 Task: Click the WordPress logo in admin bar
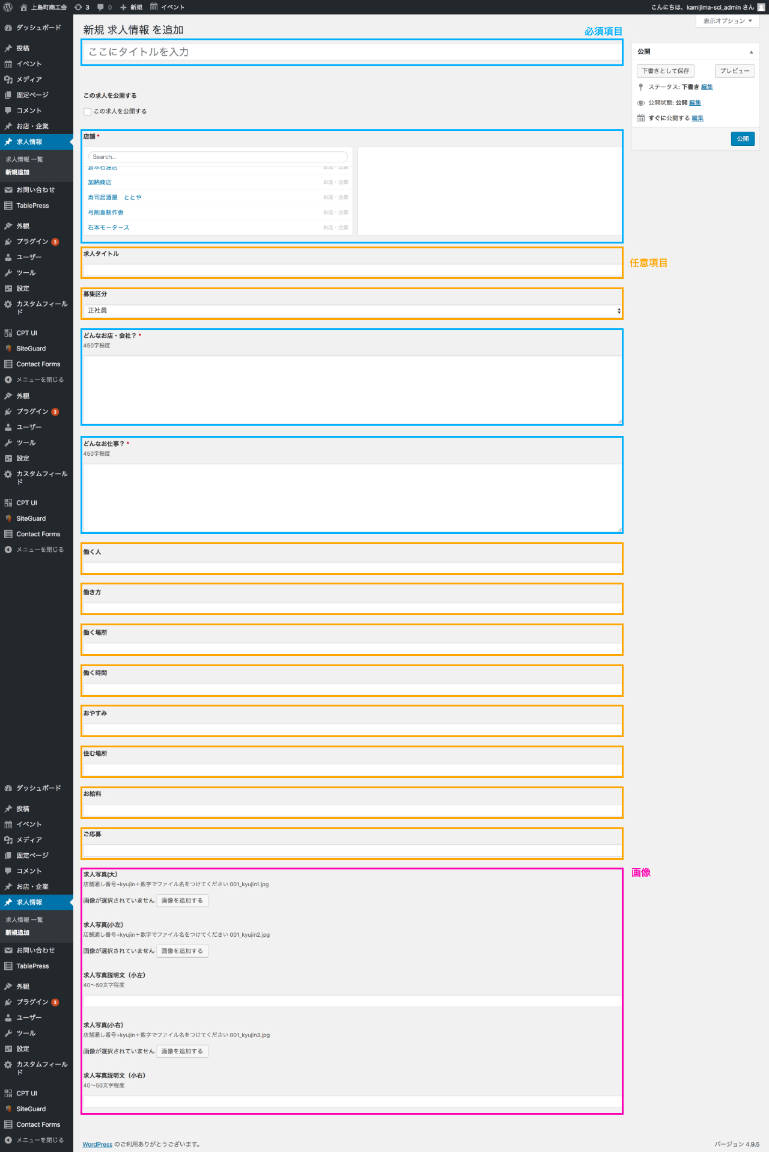(x=8, y=7)
